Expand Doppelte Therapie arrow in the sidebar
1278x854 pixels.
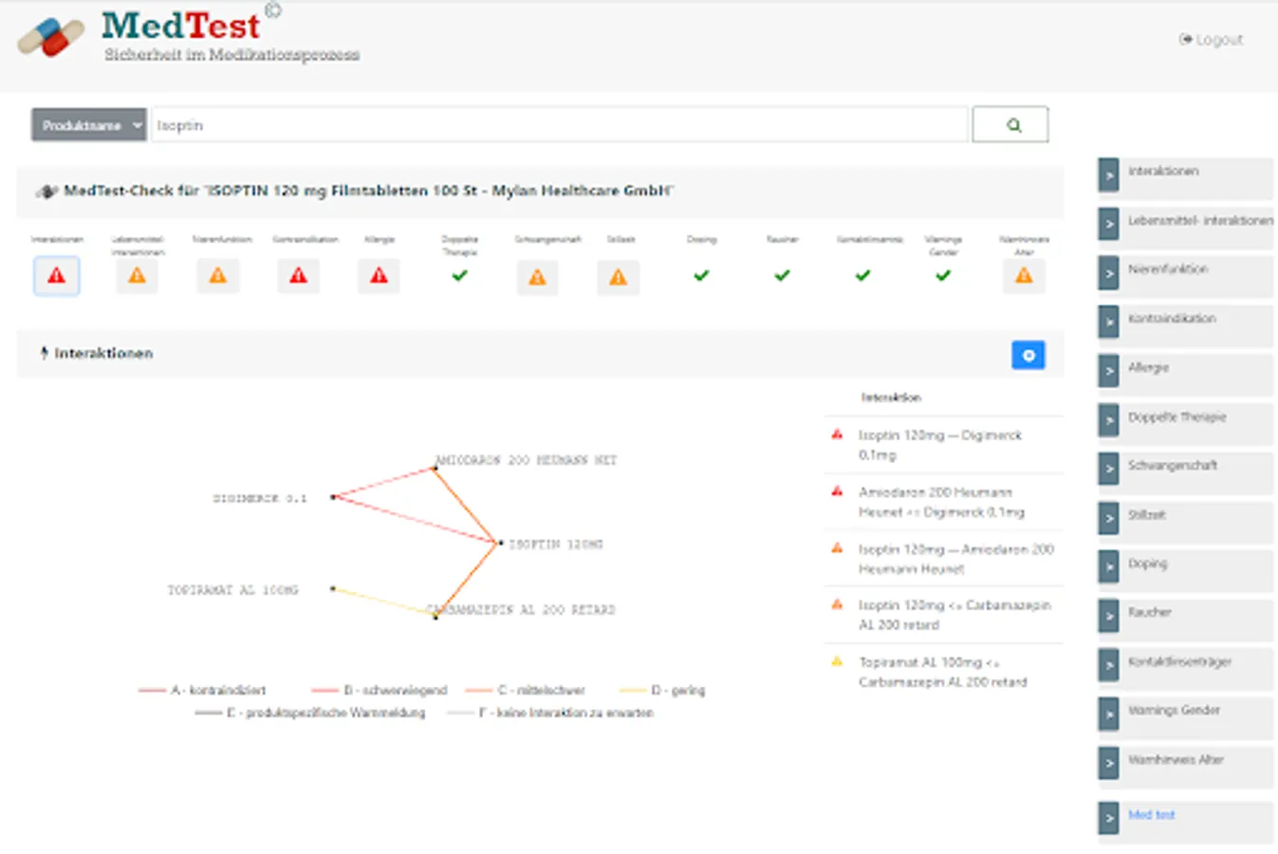1109,420
